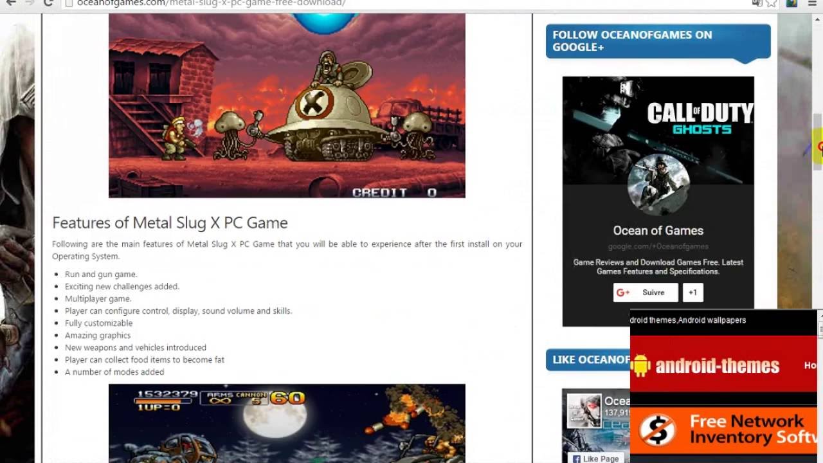Click 'Player can configure control' bullet
This screenshot has height=463, width=823.
(x=178, y=311)
